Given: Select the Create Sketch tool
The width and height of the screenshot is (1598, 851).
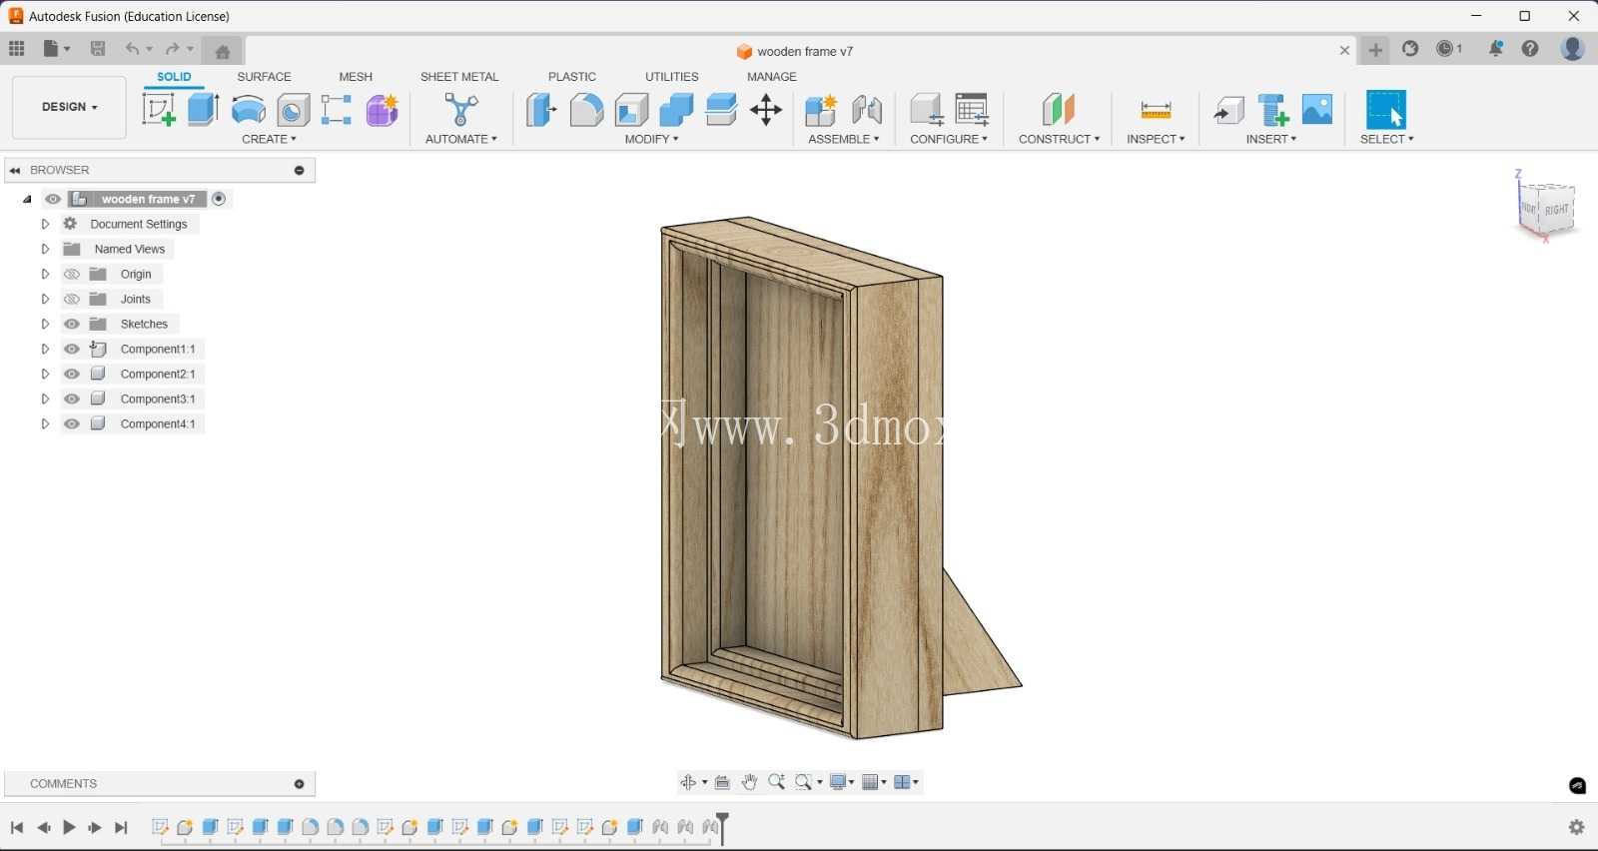Looking at the screenshot, I should pyautogui.click(x=159, y=110).
